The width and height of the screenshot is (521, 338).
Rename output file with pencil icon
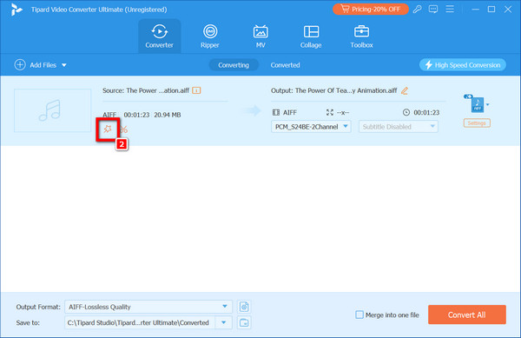coord(405,90)
